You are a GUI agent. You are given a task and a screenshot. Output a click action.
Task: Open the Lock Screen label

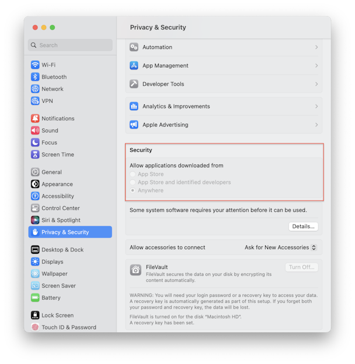pos(58,315)
